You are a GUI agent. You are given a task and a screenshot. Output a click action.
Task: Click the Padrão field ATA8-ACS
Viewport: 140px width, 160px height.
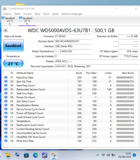97,61
